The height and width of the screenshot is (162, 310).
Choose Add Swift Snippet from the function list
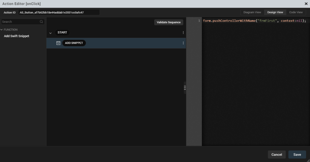[16, 36]
